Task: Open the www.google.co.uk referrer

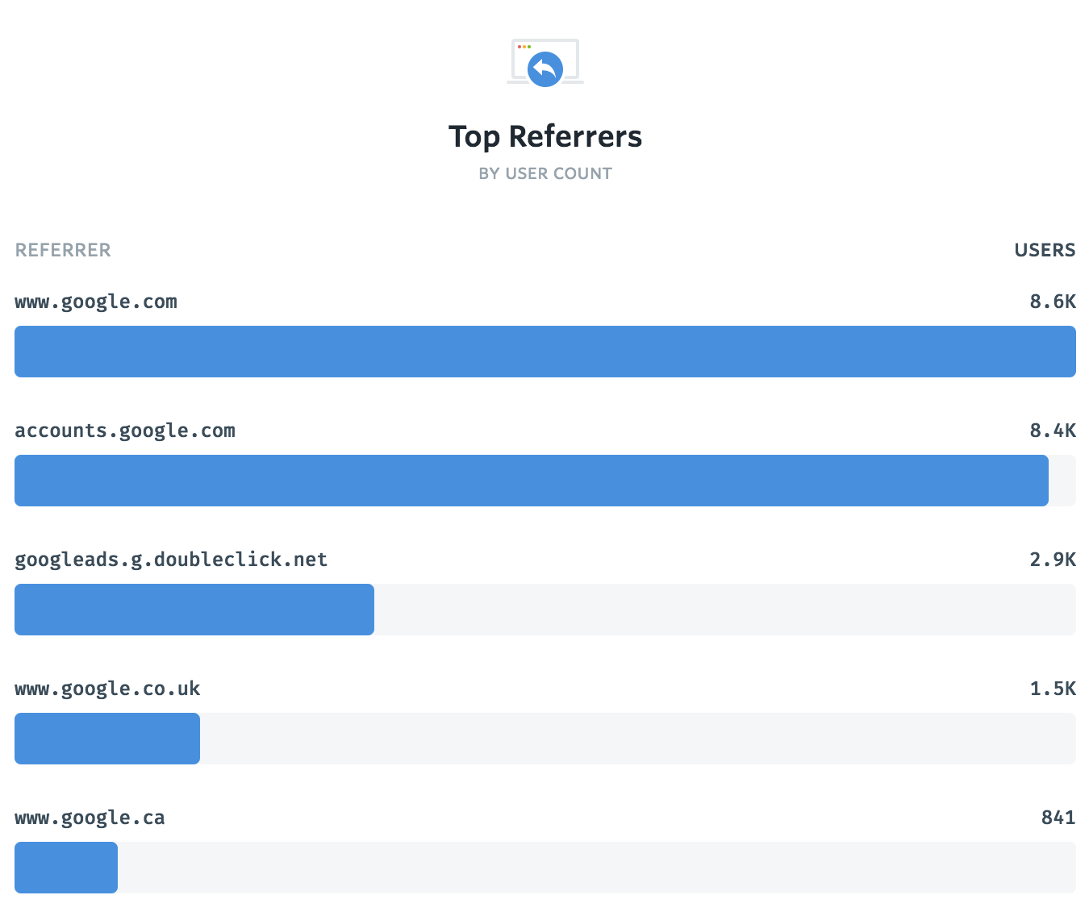Action: (107, 689)
